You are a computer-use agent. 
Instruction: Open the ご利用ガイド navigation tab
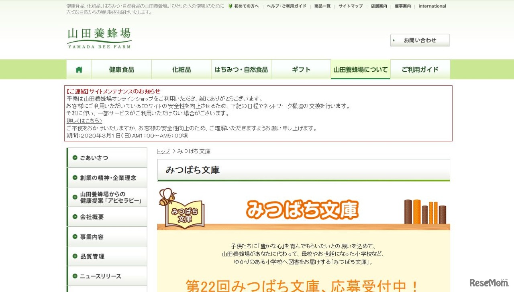coord(420,69)
